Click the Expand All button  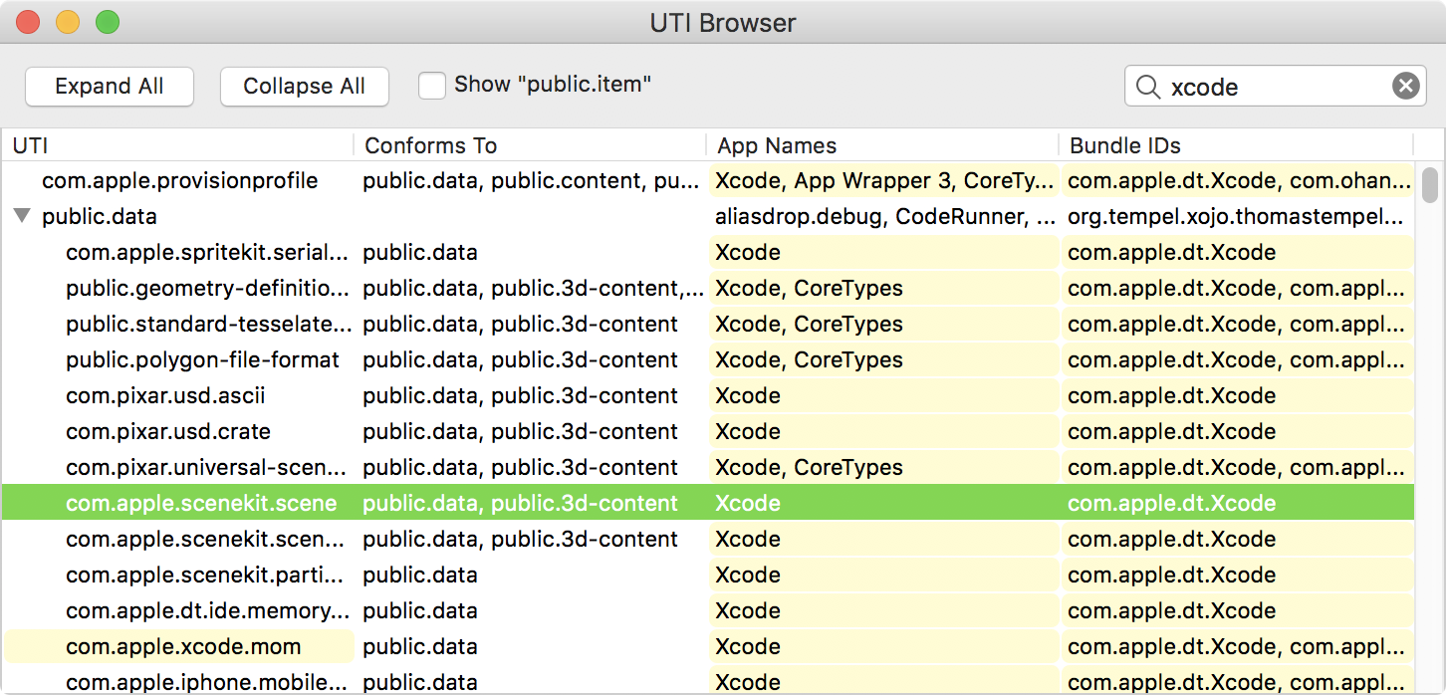click(110, 87)
